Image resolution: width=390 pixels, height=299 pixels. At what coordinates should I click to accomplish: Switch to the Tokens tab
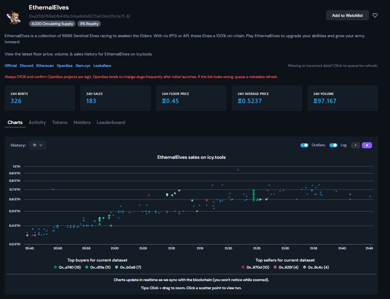pos(60,122)
